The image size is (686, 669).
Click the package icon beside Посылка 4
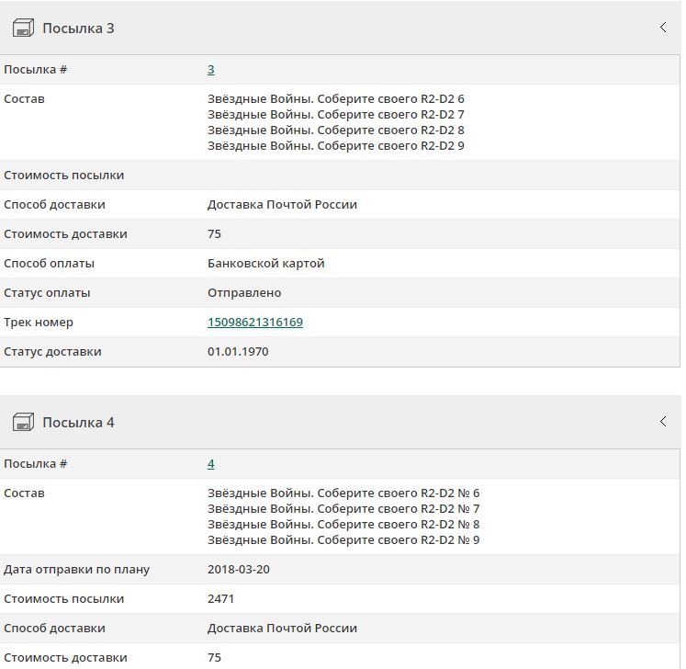pos(23,423)
